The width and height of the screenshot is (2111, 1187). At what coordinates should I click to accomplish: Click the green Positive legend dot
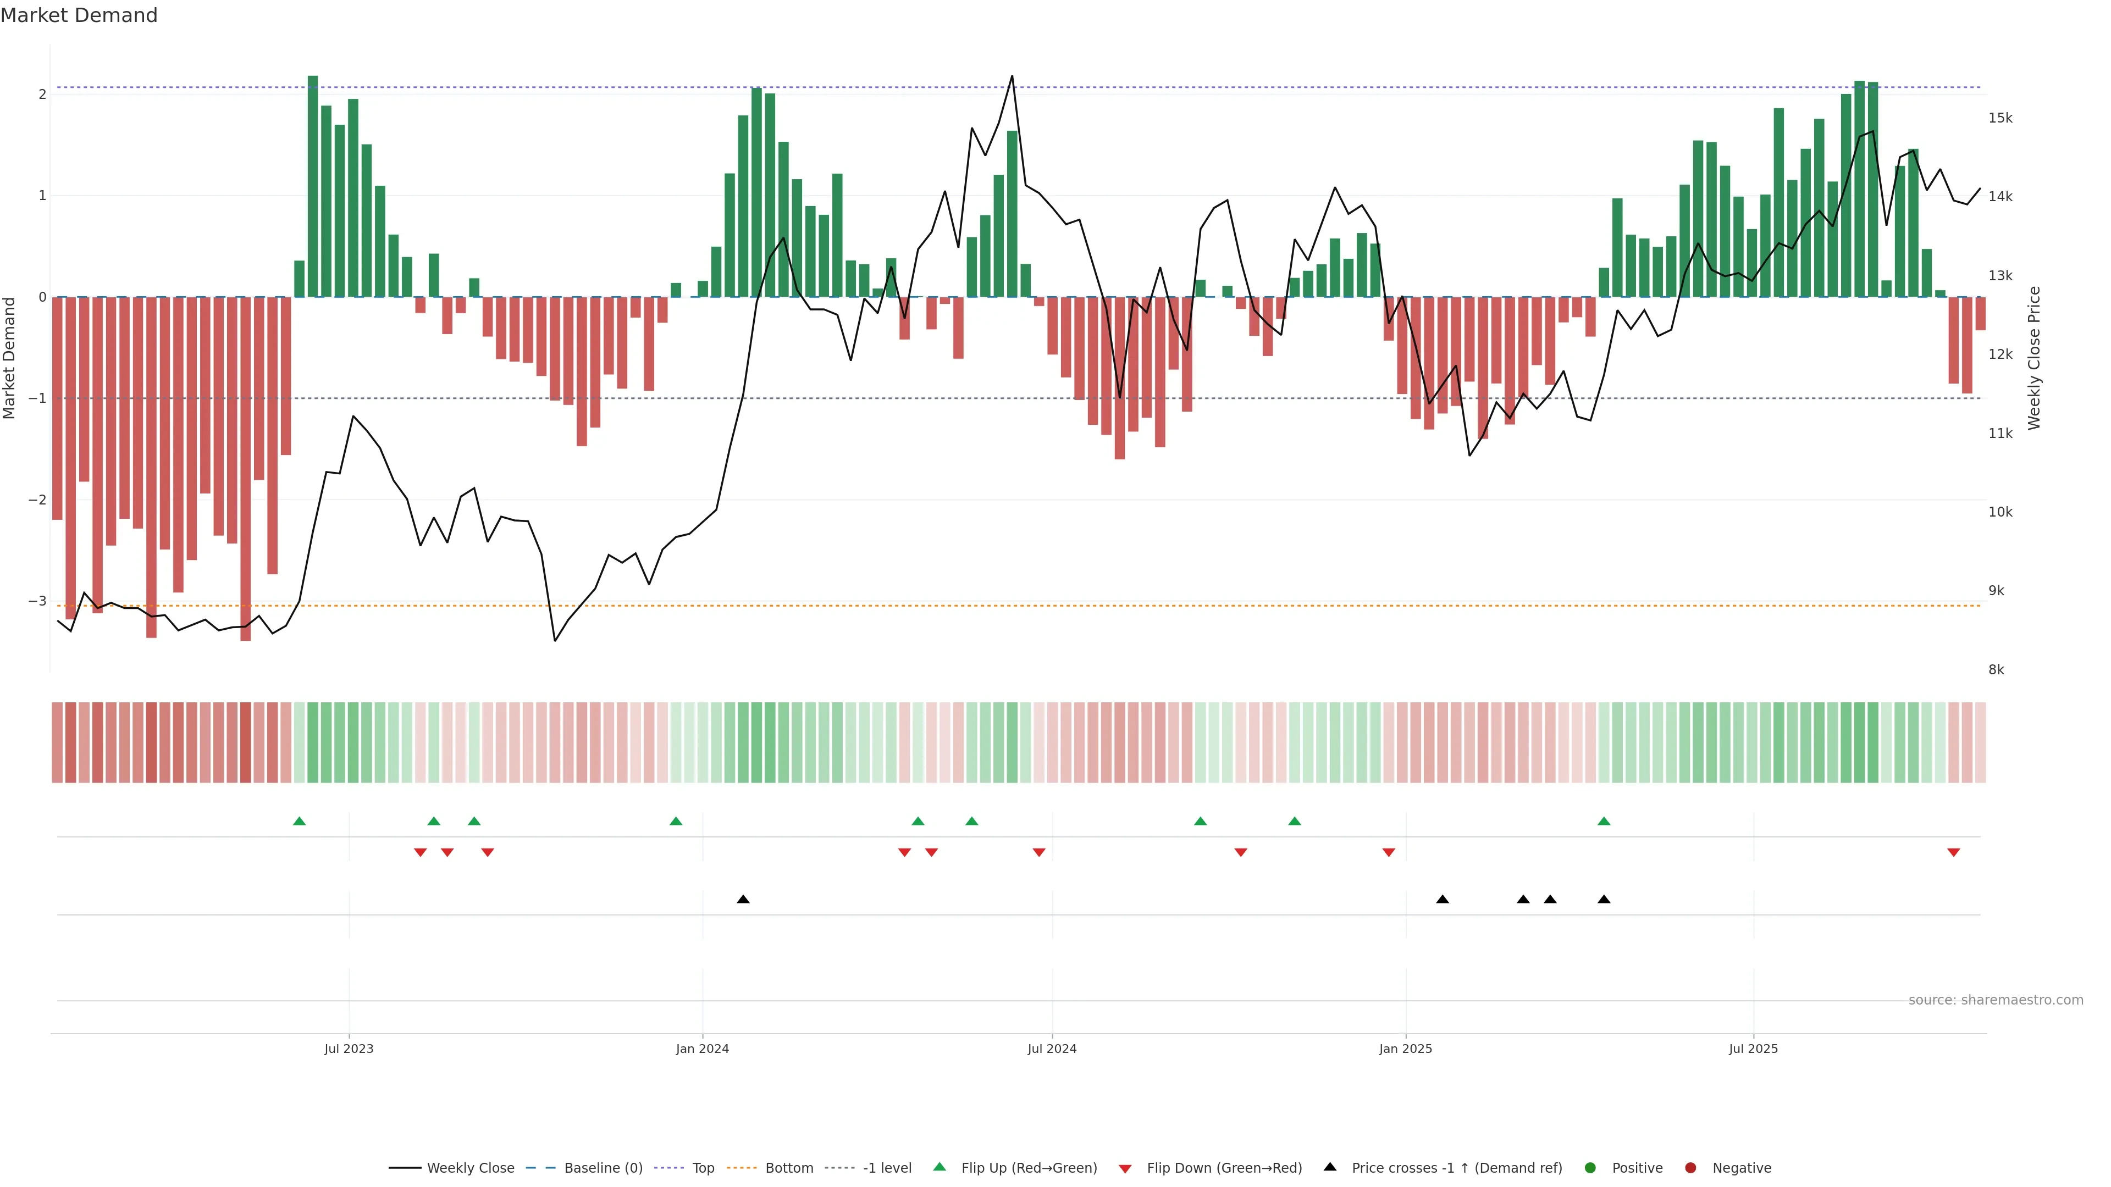coord(1590,1167)
